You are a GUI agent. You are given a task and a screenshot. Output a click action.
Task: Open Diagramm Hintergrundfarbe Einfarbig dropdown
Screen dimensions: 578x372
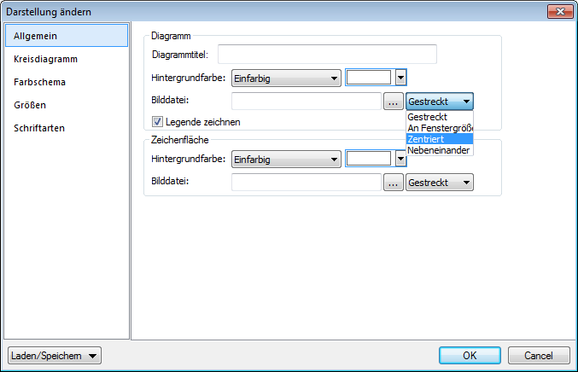pos(287,78)
